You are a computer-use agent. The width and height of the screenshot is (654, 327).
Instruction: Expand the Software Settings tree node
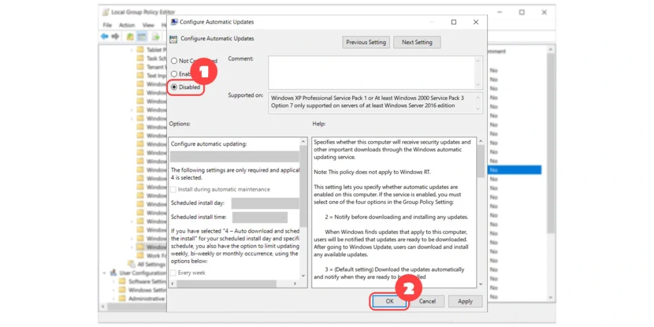click(x=114, y=282)
